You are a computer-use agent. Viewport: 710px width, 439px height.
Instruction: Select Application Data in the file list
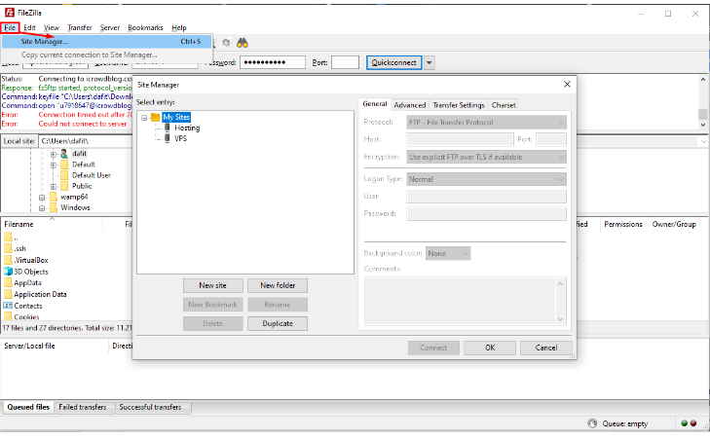(x=40, y=294)
